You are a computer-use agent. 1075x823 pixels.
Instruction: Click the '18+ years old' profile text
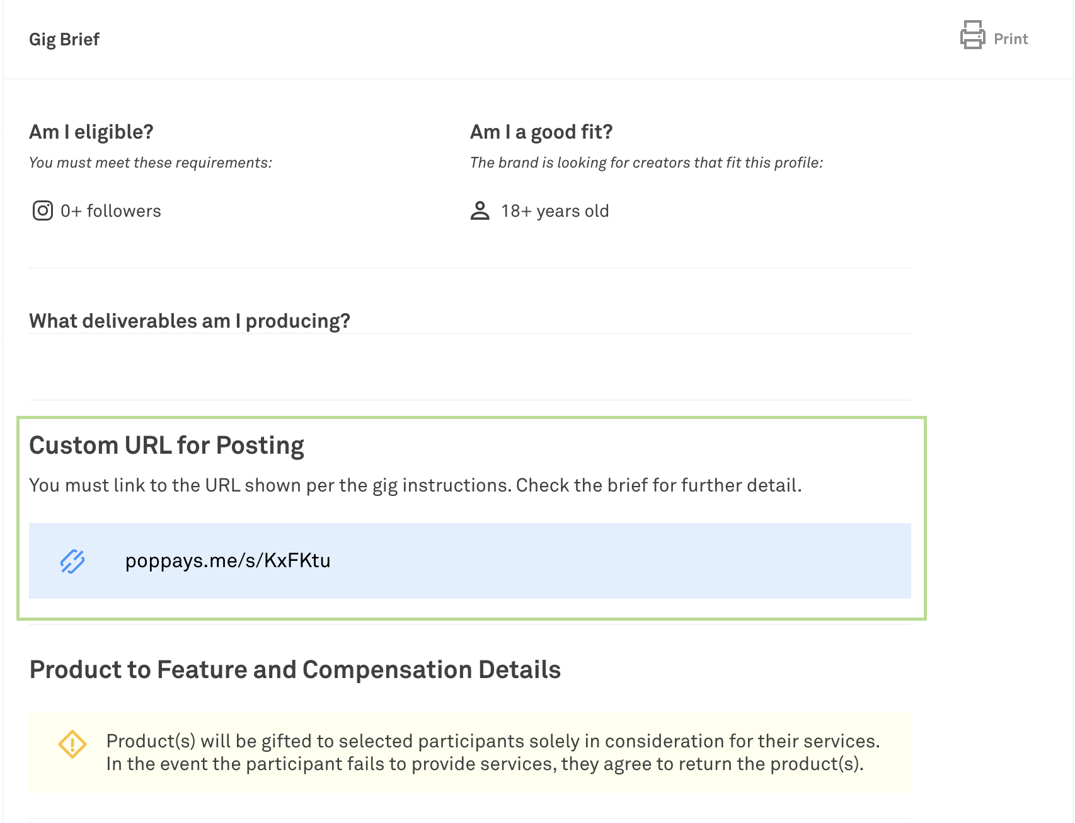555,211
